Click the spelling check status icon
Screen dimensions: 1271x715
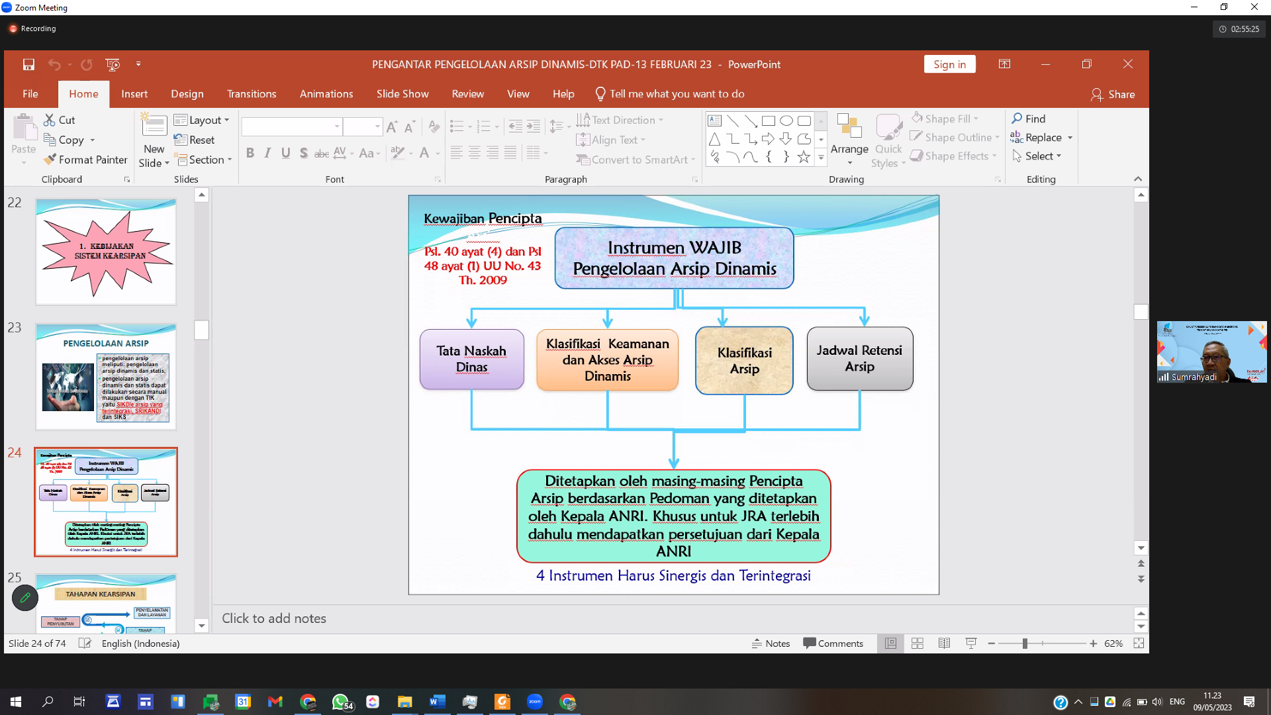[x=84, y=643]
